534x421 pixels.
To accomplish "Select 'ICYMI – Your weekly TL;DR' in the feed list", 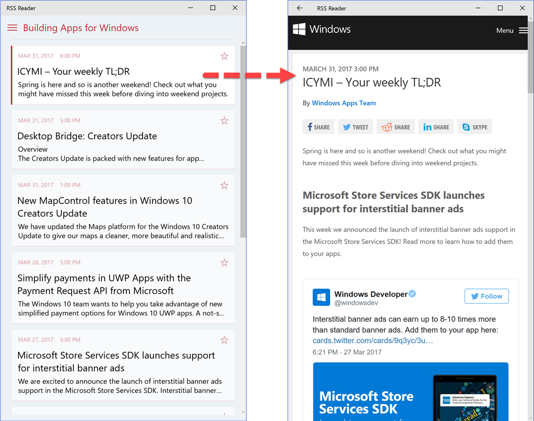I will coord(123,75).
